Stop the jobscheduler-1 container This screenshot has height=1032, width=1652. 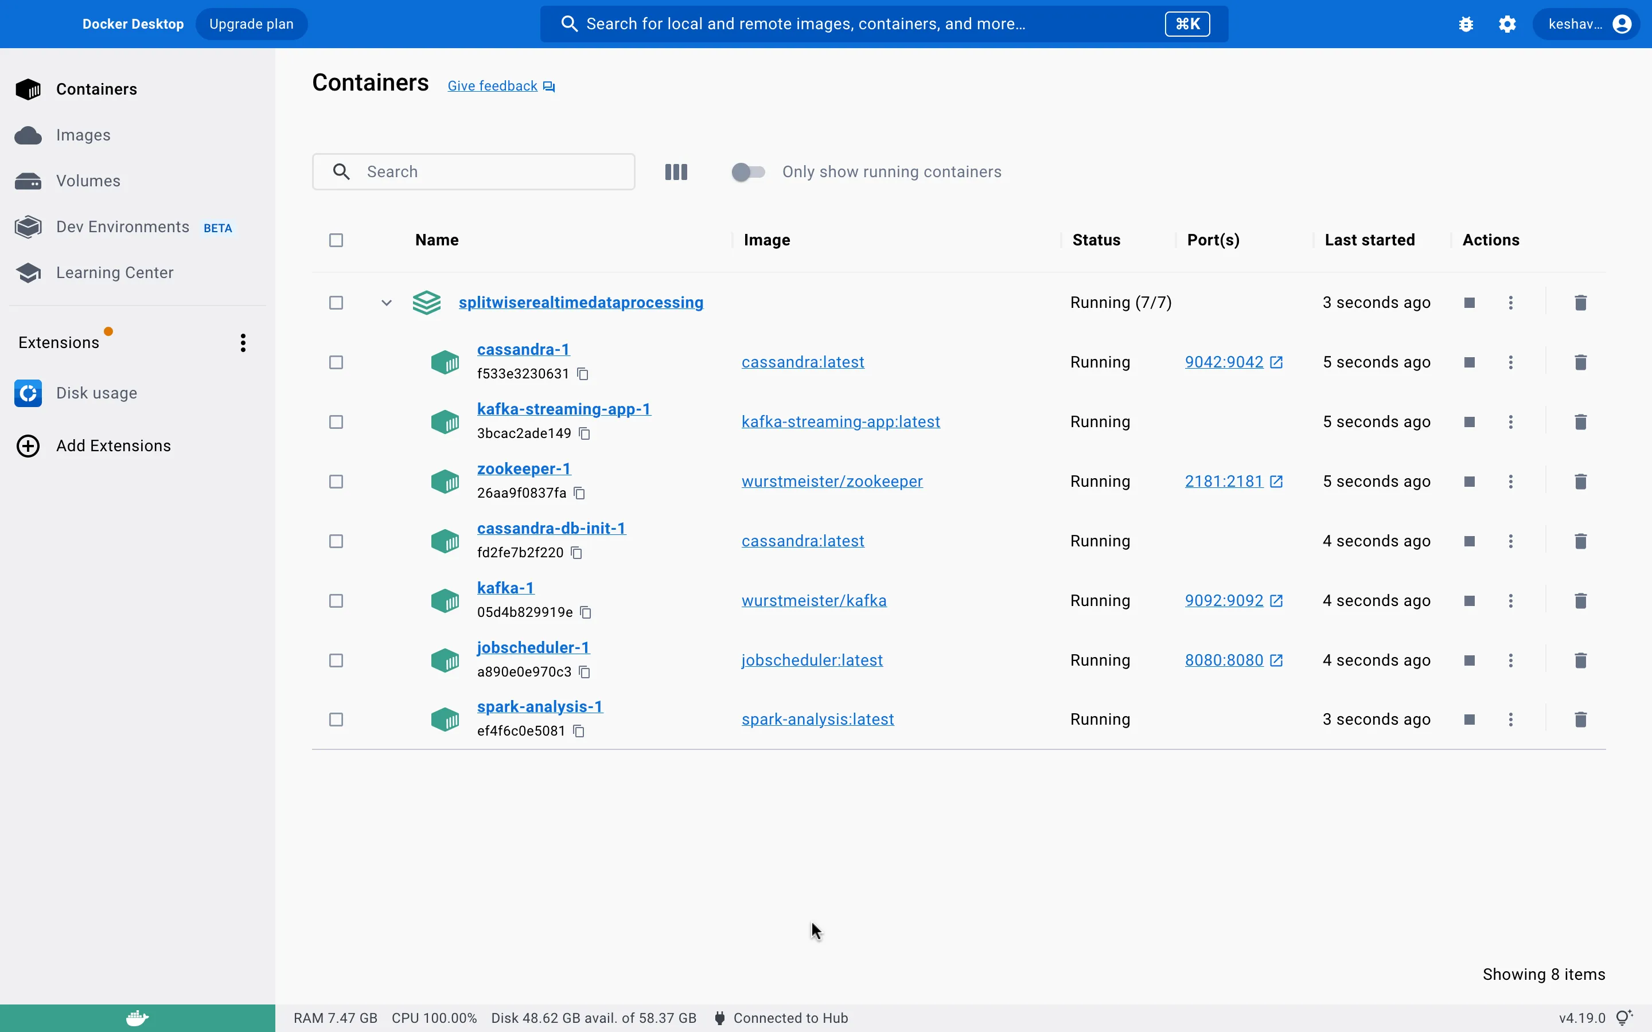[x=1470, y=660]
